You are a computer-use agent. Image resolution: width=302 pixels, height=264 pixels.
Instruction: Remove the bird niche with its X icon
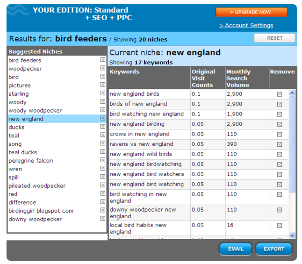103,77
